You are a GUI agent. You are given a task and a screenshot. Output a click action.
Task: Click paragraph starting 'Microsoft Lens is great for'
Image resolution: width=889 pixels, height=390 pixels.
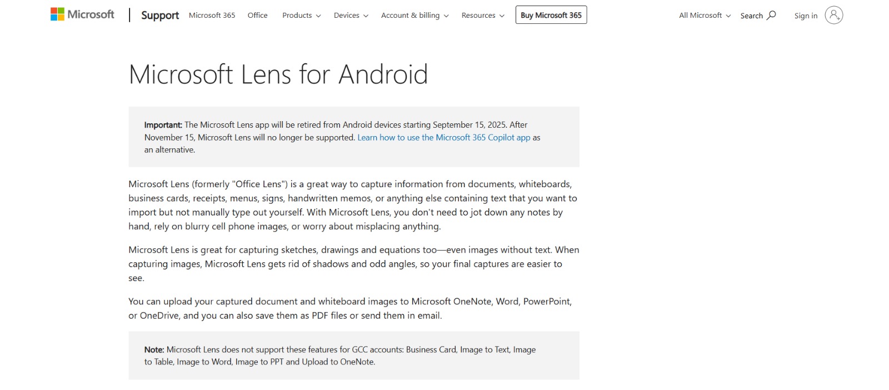click(354, 264)
